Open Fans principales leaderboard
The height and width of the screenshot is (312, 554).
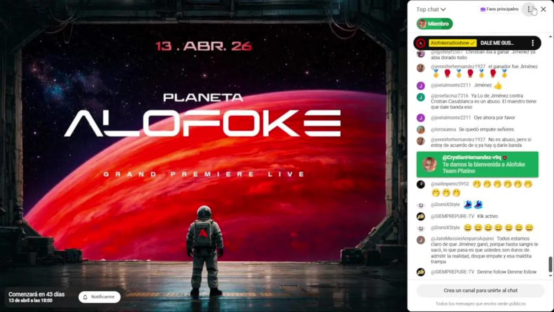(x=499, y=9)
